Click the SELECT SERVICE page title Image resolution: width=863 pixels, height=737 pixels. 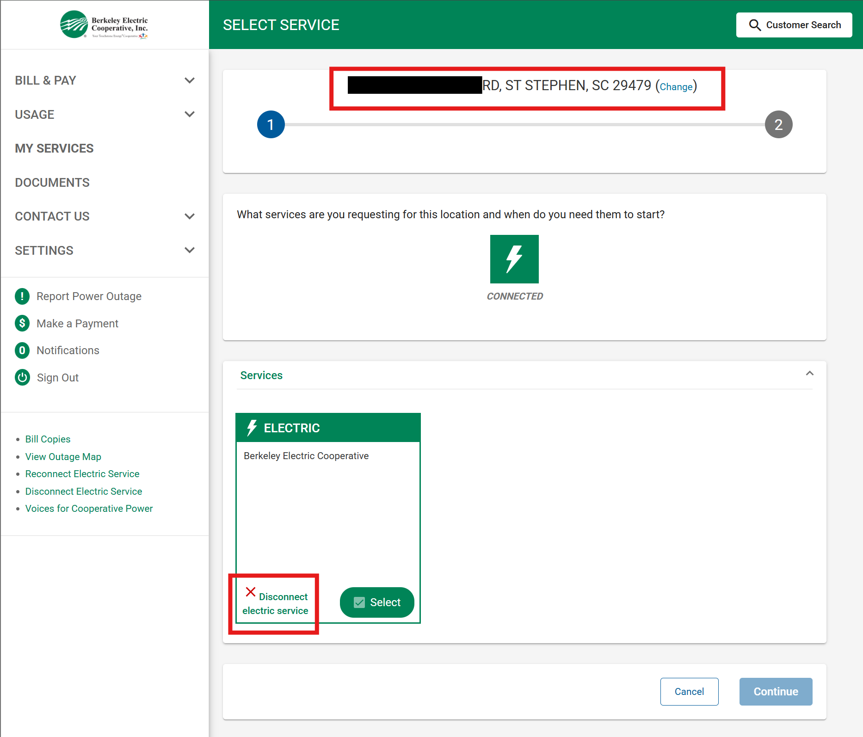pos(281,25)
